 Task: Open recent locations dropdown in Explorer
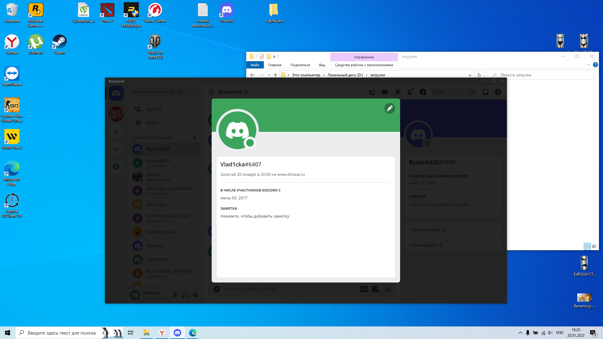pyautogui.click(x=269, y=75)
